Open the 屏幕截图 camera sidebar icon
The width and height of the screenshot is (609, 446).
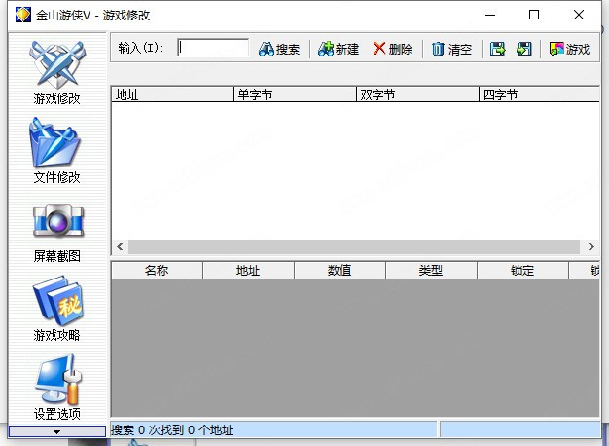(58, 221)
